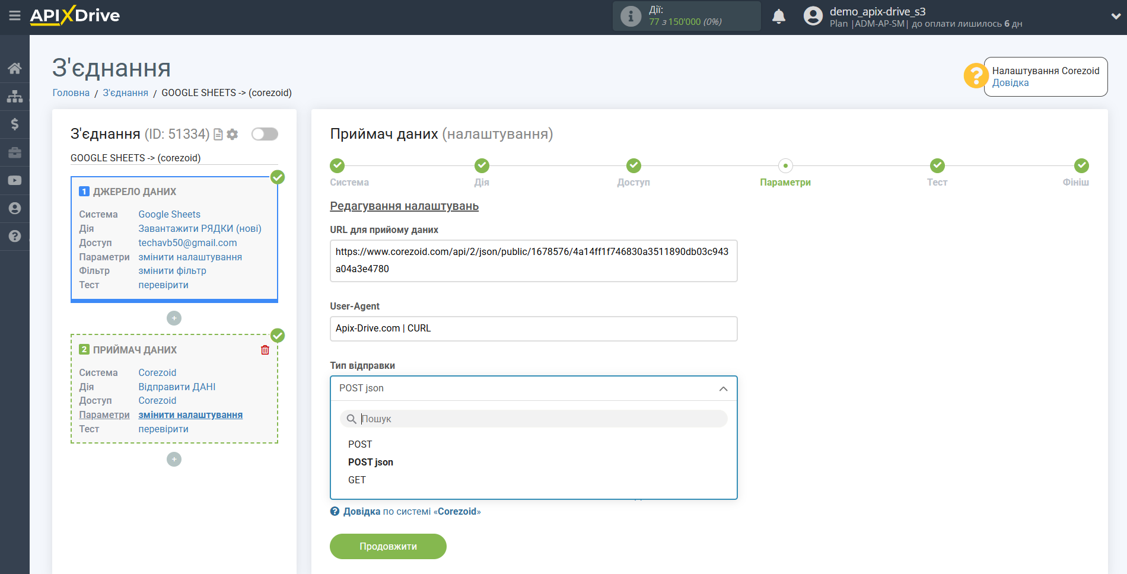The image size is (1127, 574).
Task: Click the Продовжити button
Action: (x=388, y=546)
